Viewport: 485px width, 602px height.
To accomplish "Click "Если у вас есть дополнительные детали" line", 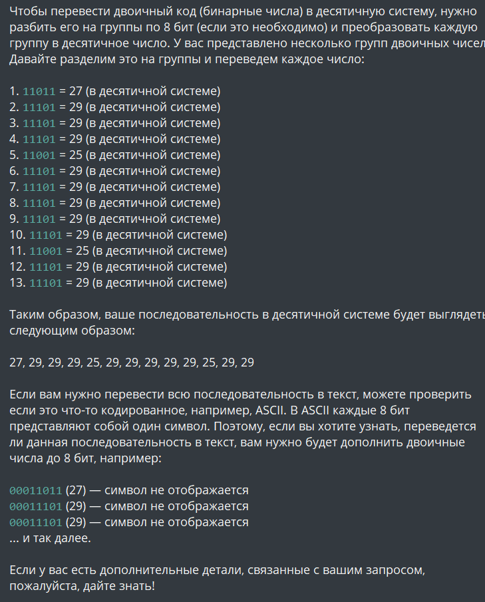I will click(218, 570).
